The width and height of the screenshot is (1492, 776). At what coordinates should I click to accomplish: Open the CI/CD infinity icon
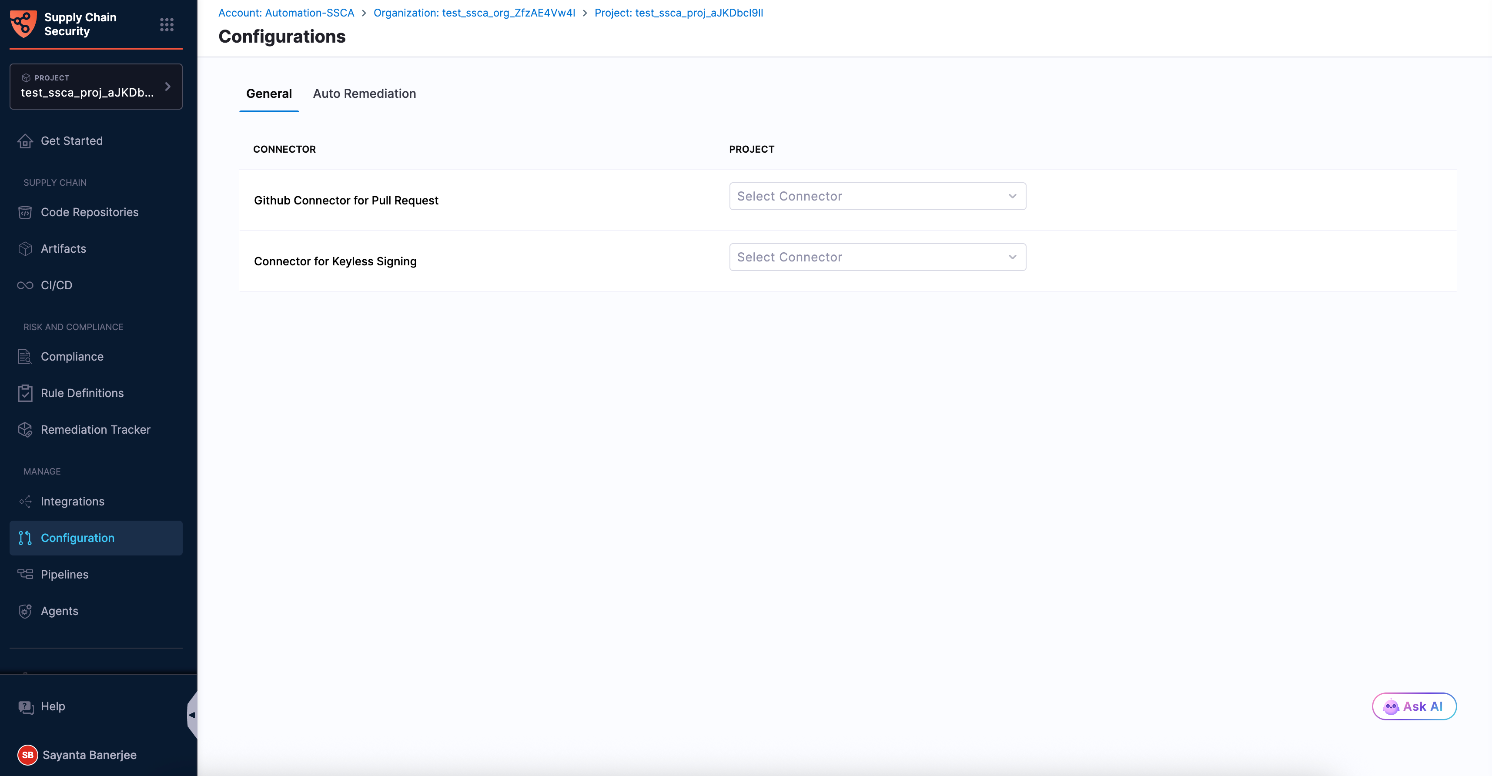(25, 285)
